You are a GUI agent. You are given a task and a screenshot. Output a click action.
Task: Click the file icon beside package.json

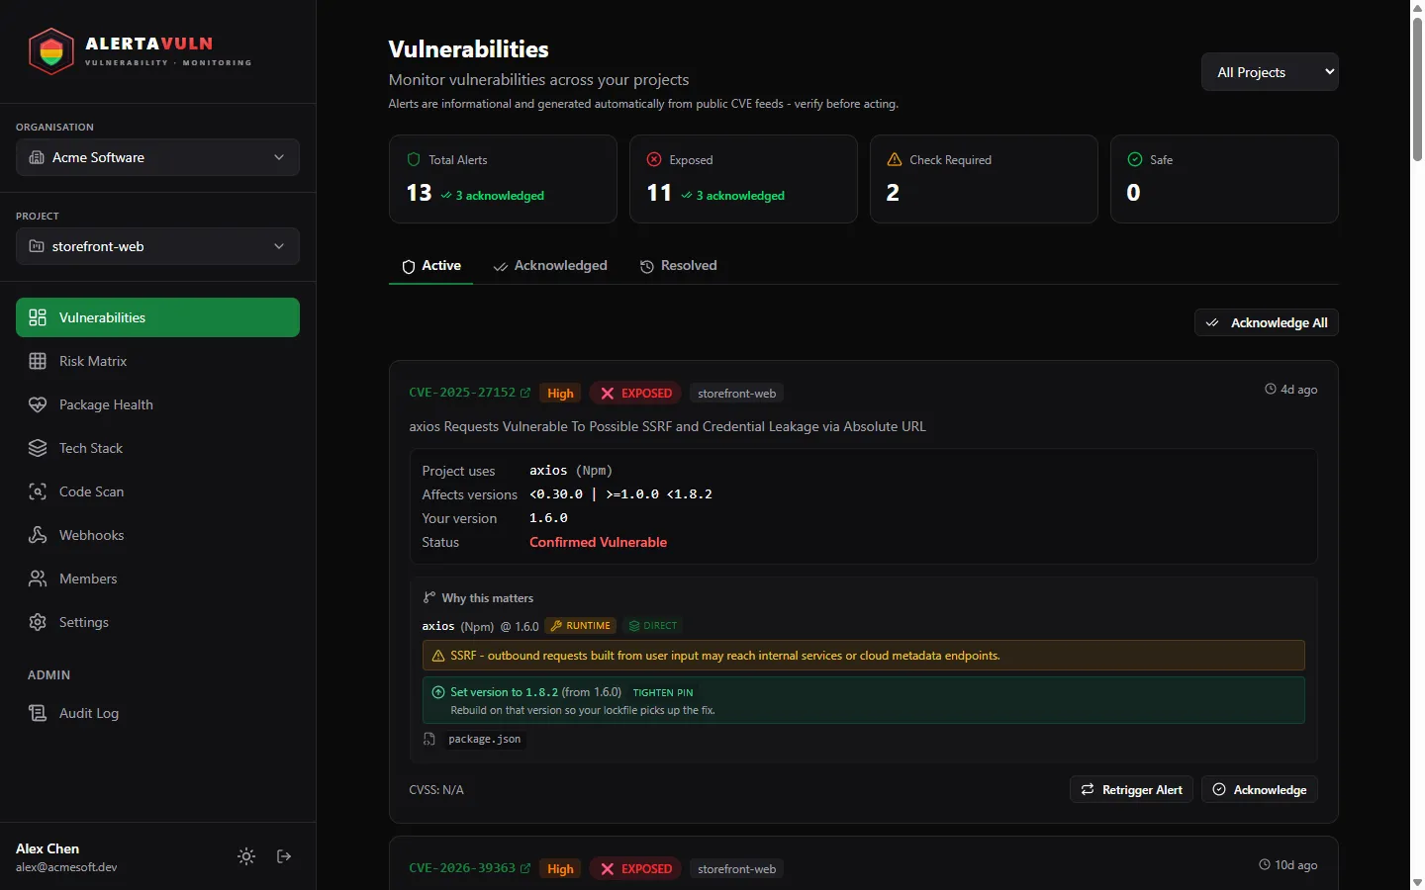pyautogui.click(x=429, y=739)
